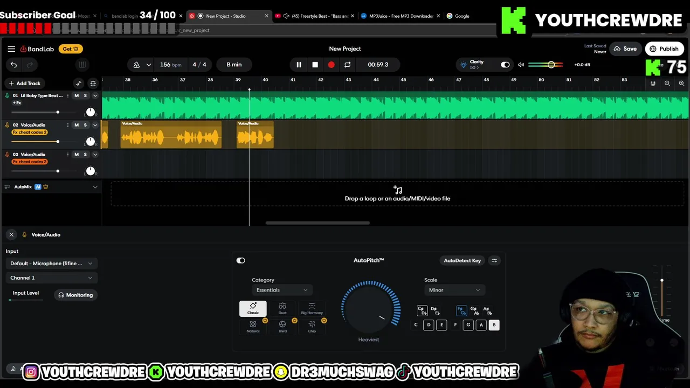
Task: Click the Publish button
Action: tap(664, 48)
